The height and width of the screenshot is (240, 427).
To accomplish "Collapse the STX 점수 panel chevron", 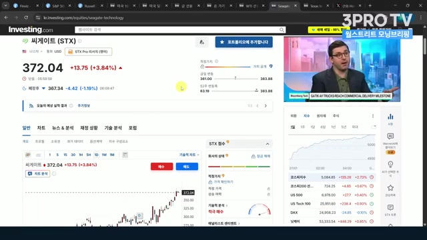I will point(268,144).
